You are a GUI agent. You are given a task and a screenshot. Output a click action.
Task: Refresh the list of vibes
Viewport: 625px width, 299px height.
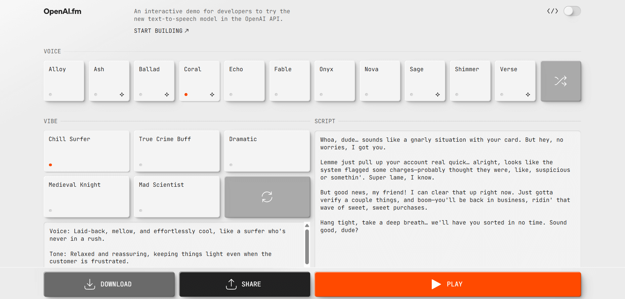point(267,197)
